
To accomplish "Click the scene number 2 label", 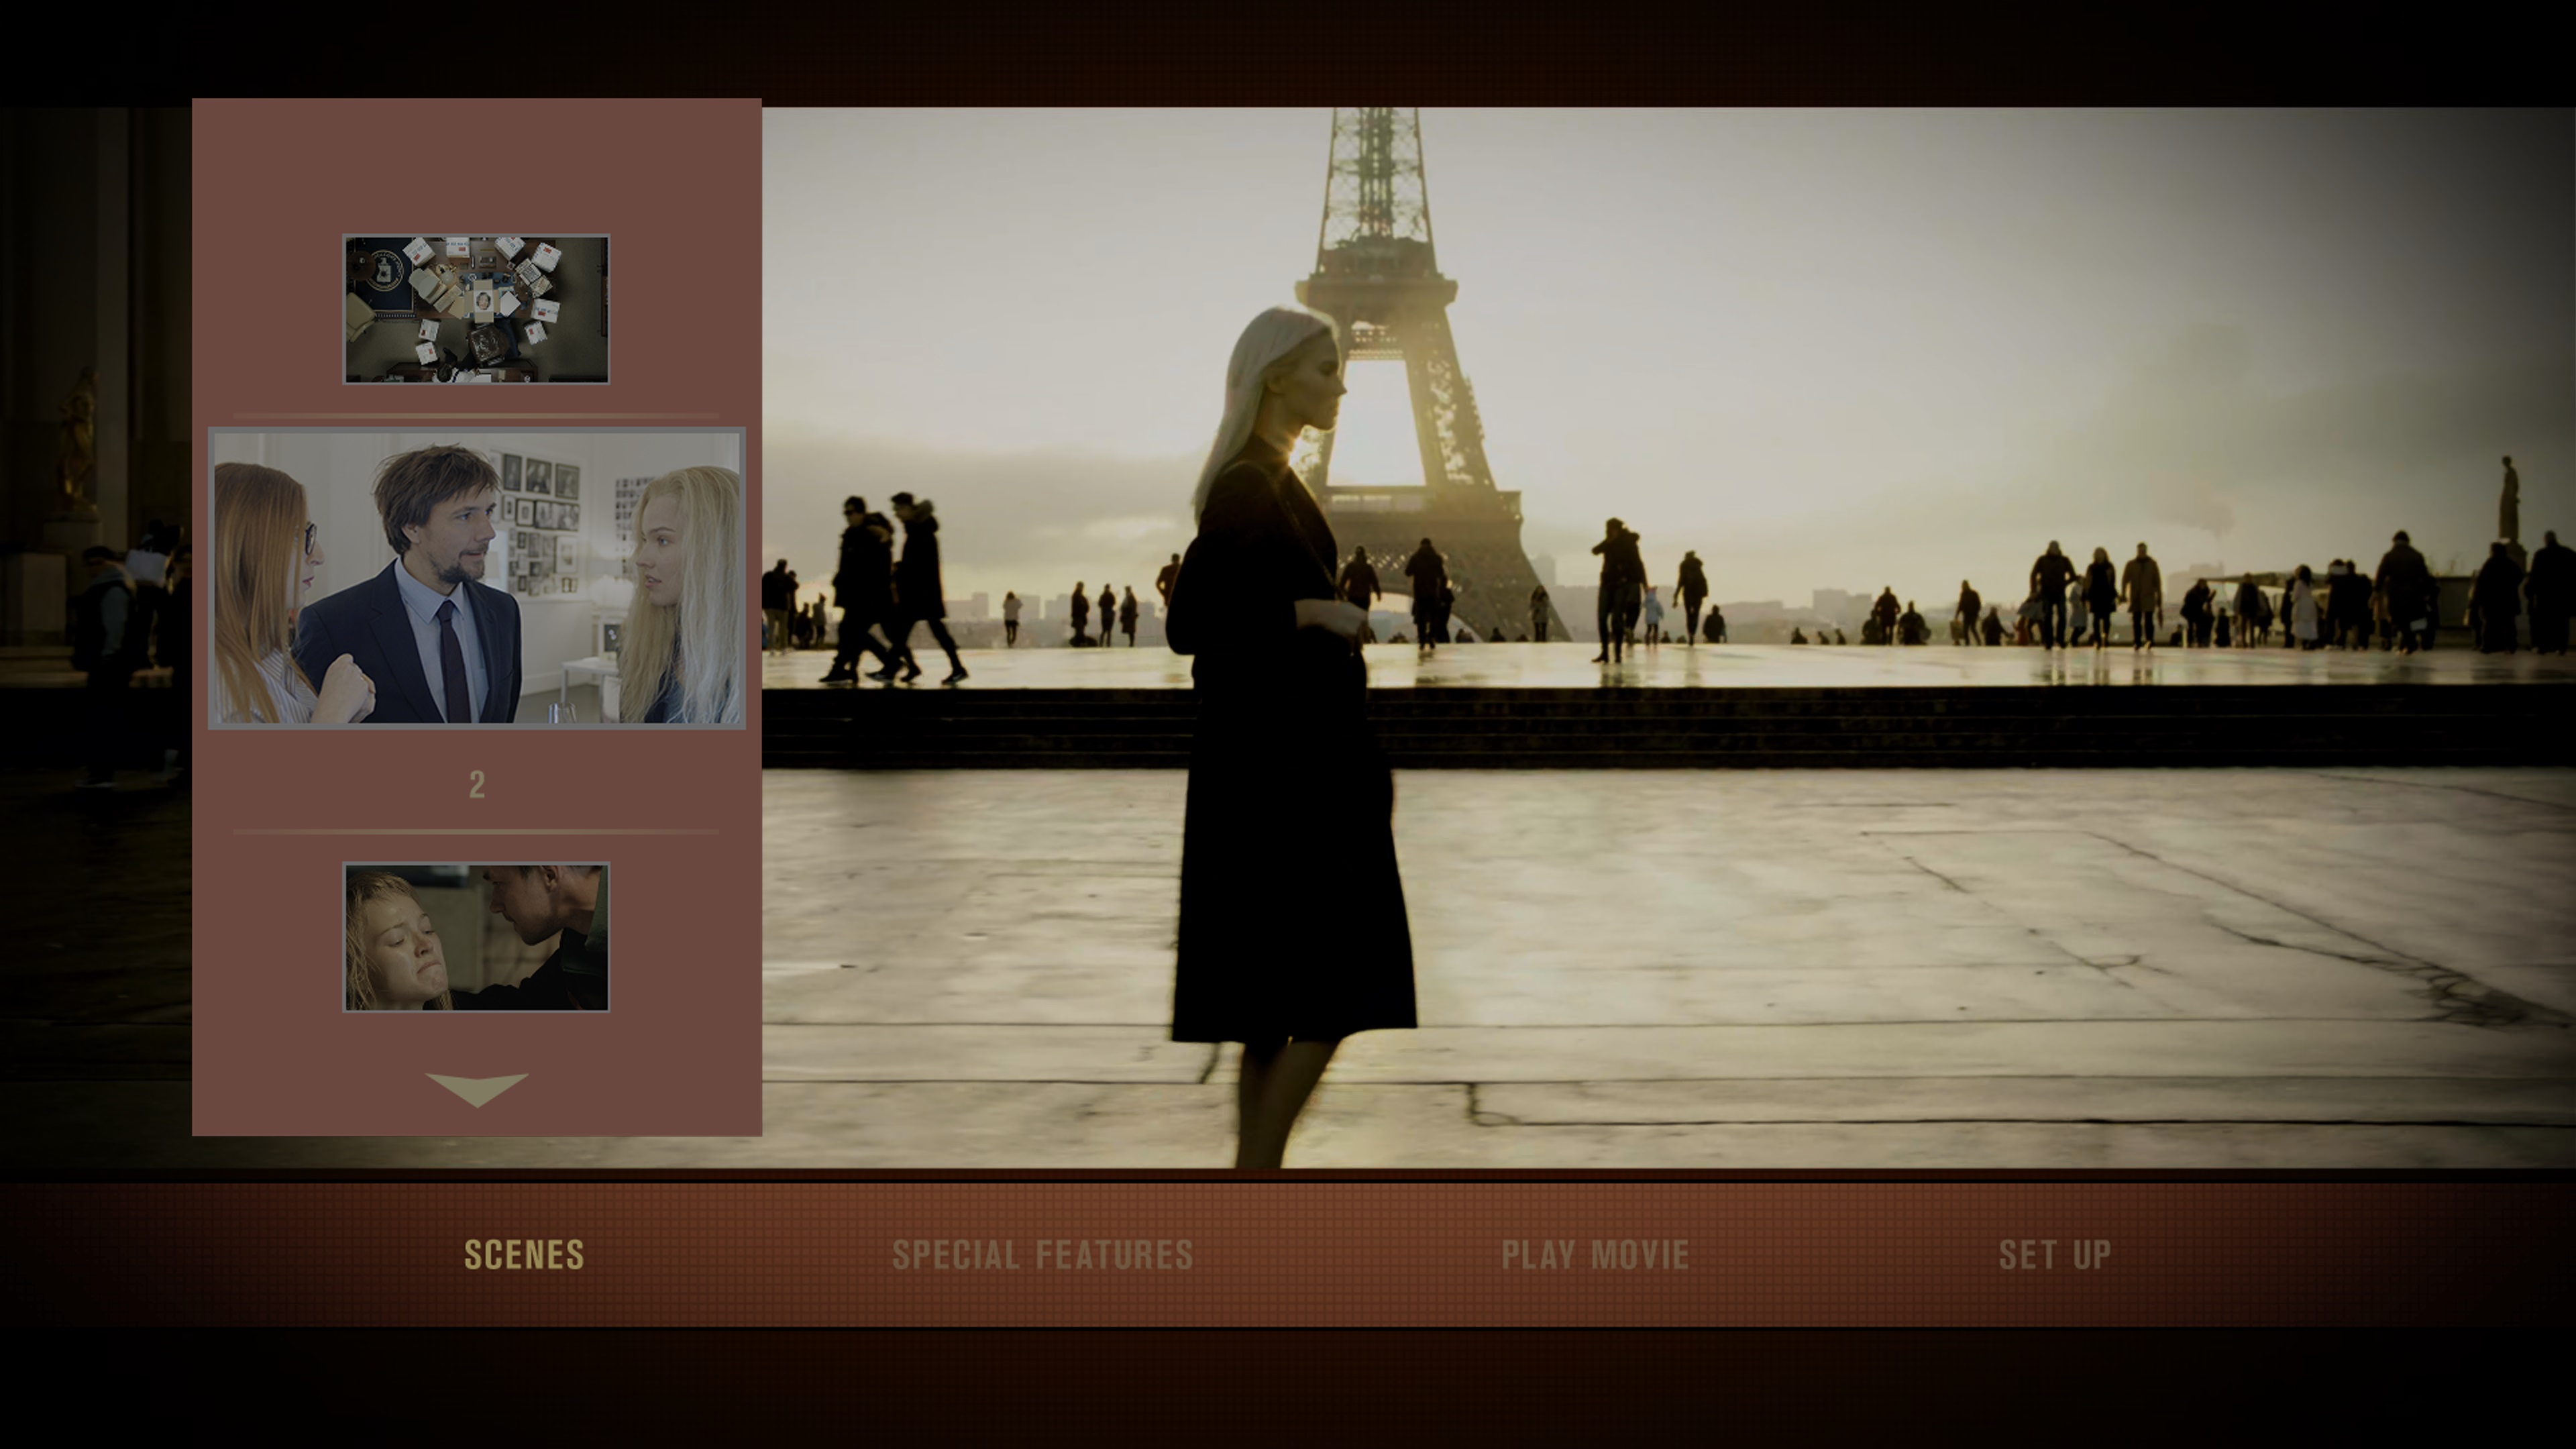I will (477, 784).
